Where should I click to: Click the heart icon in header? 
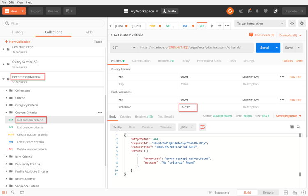point(266,11)
